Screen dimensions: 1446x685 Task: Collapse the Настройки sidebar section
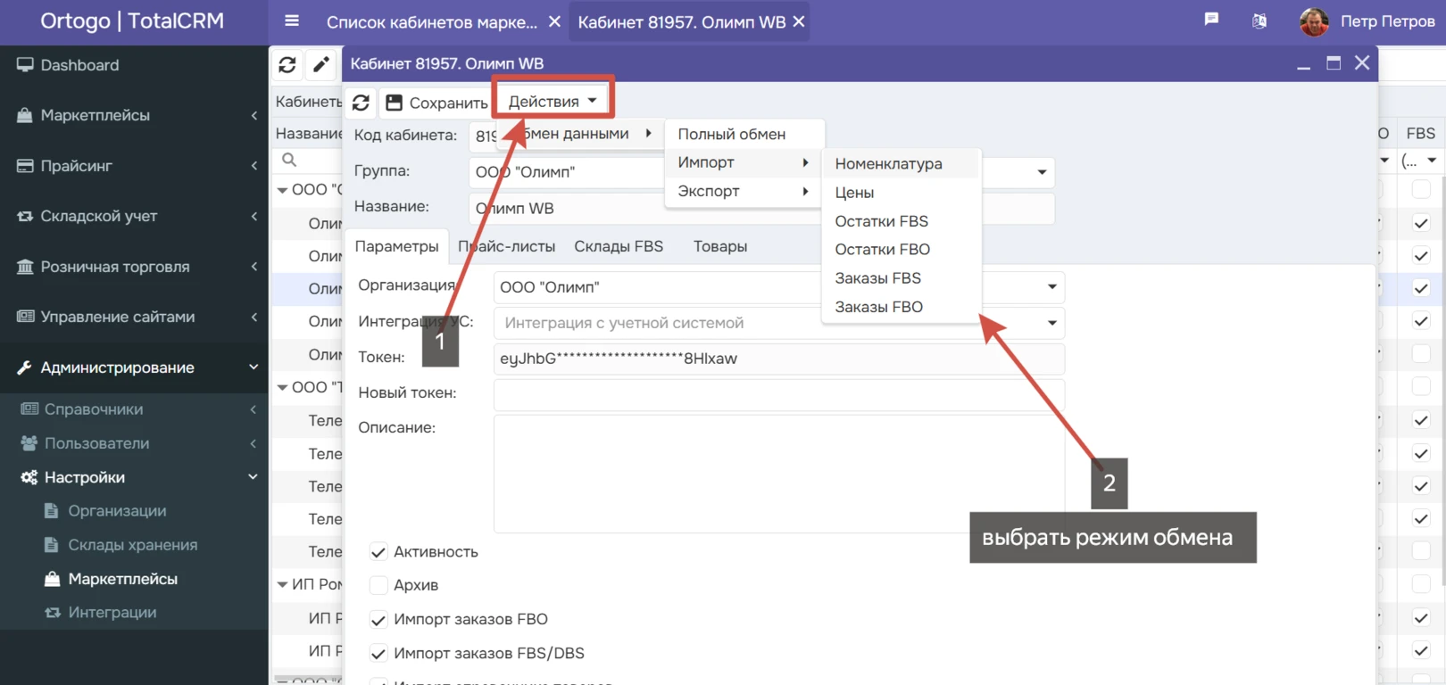[x=253, y=477]
